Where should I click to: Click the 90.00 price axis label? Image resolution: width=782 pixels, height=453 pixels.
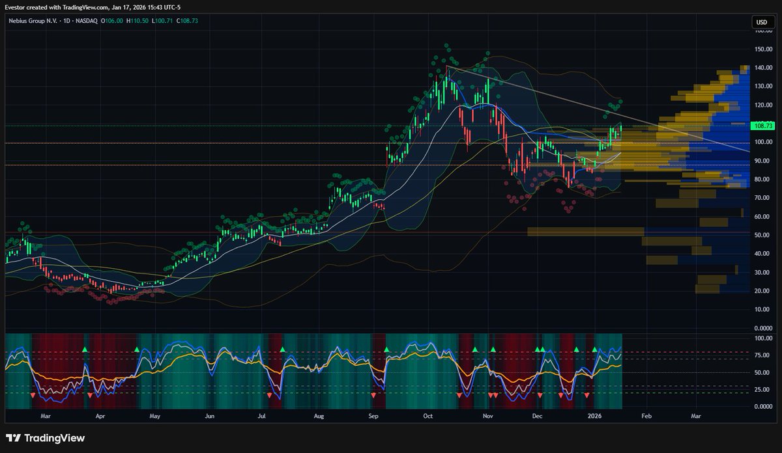point(764,161)
